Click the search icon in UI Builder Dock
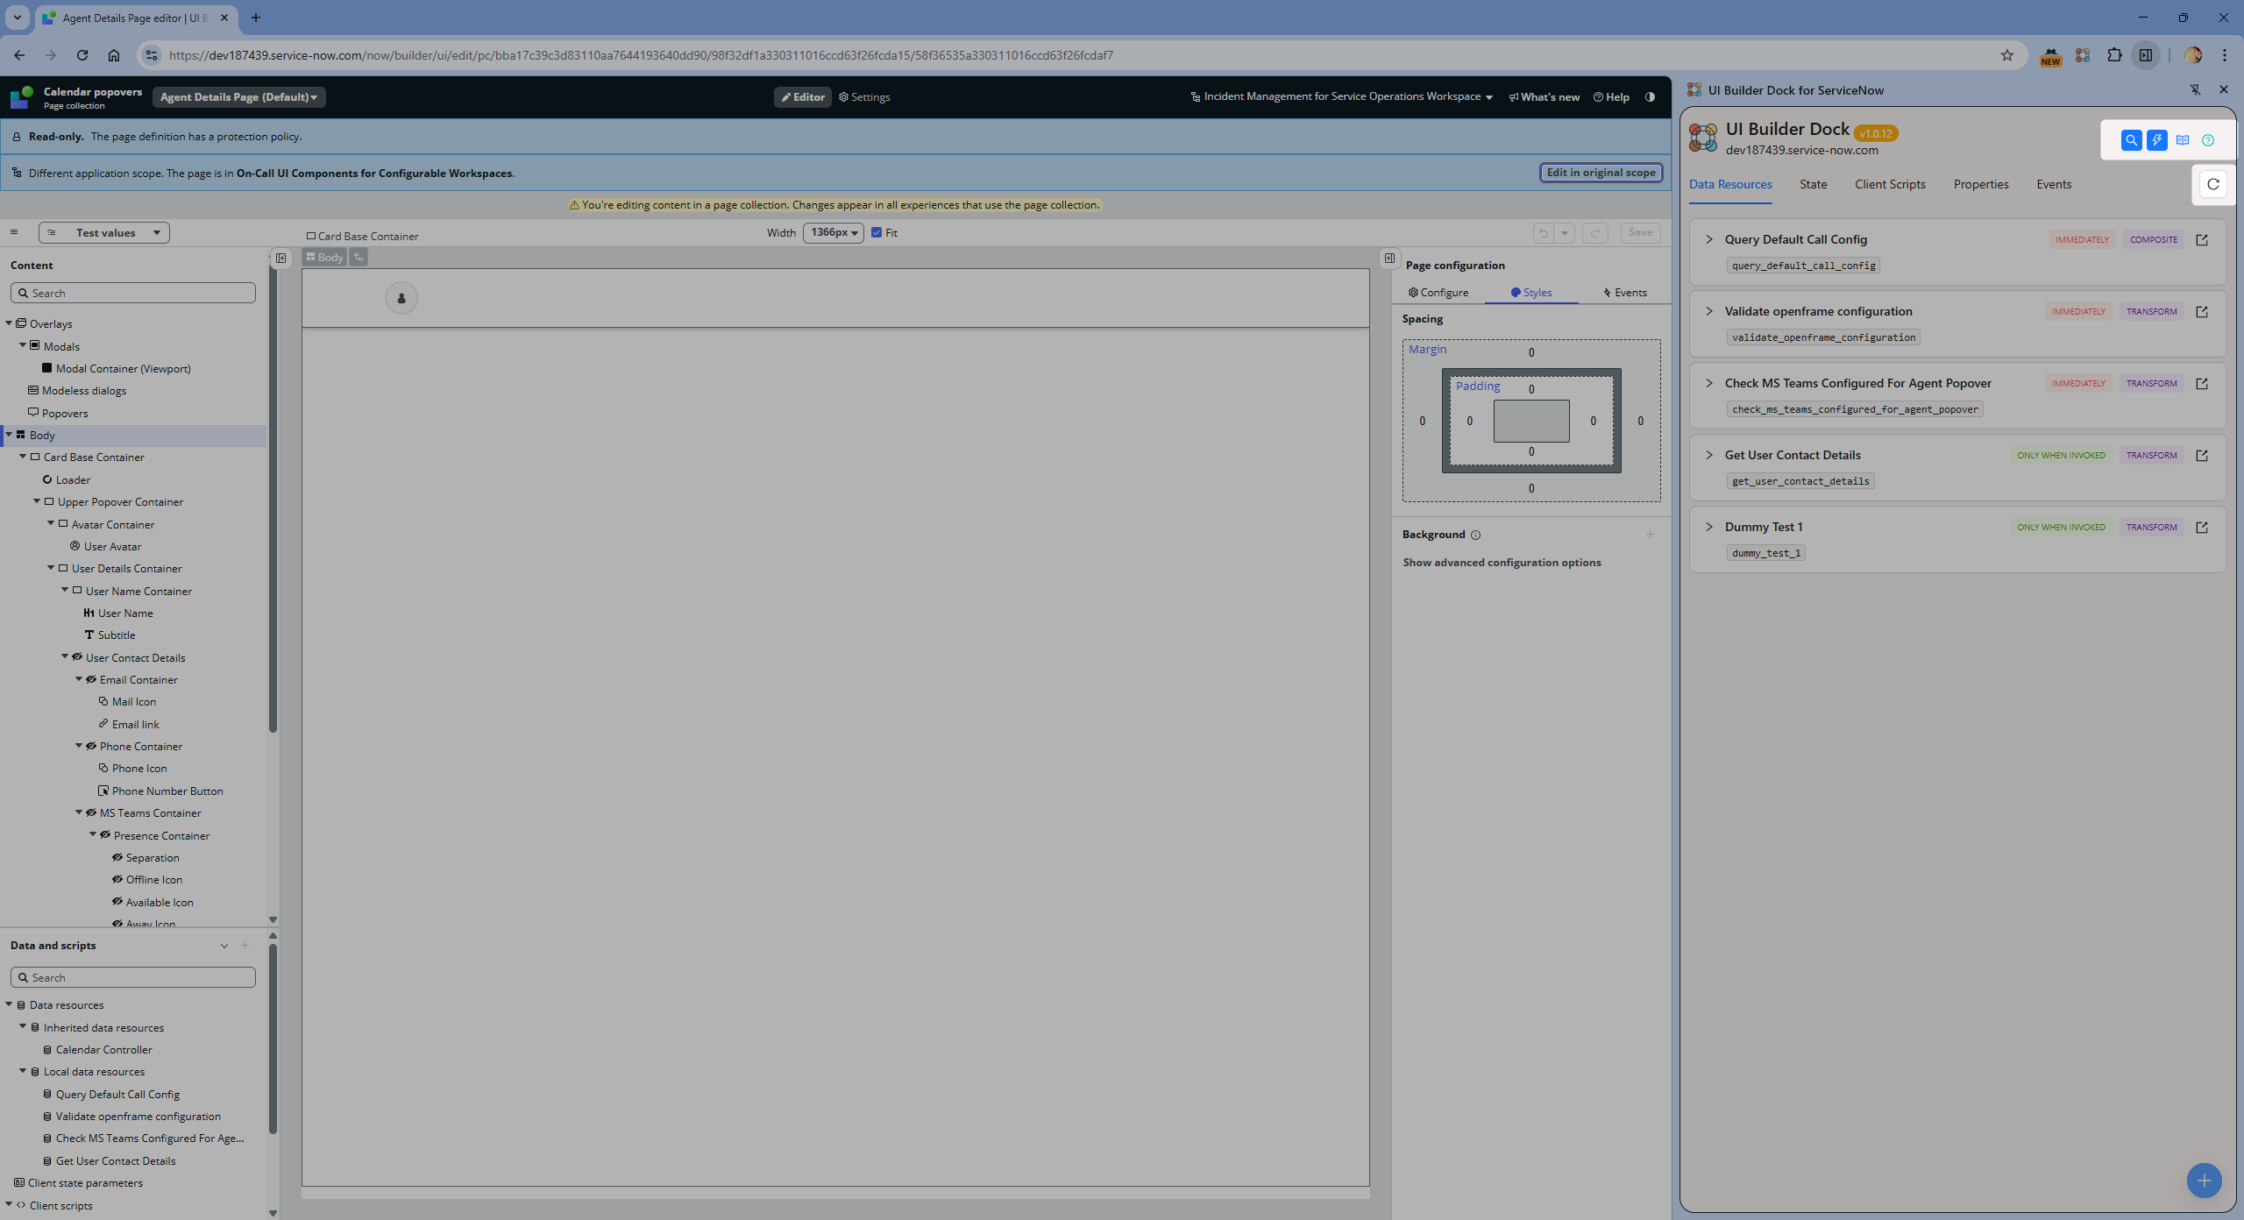 (2131, 140)
